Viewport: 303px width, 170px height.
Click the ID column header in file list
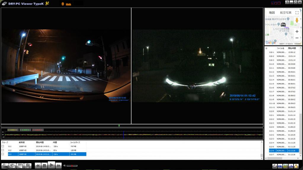(x=266, y=48)
